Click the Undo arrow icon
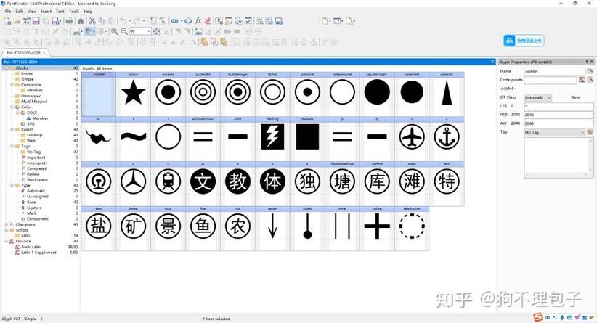 point(123,21)
